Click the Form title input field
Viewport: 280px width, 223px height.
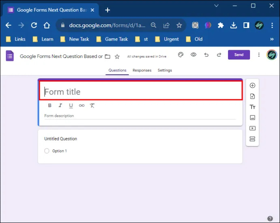[141, 91]
